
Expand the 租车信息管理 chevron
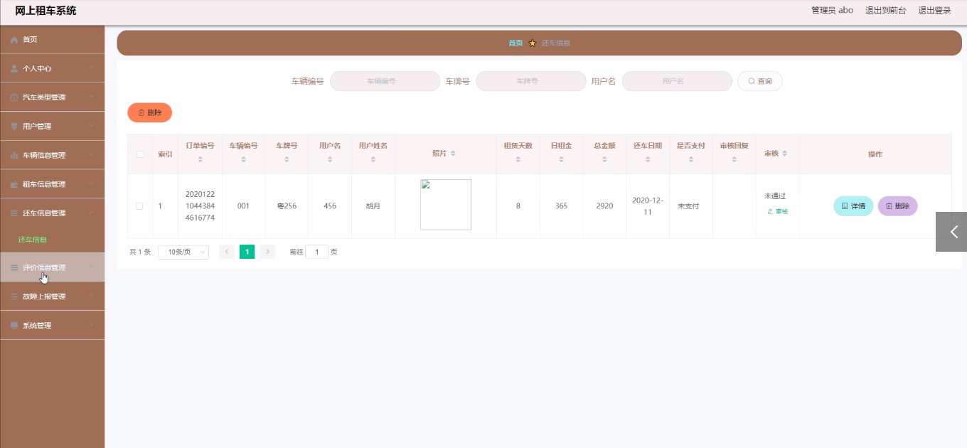(92, 184)
